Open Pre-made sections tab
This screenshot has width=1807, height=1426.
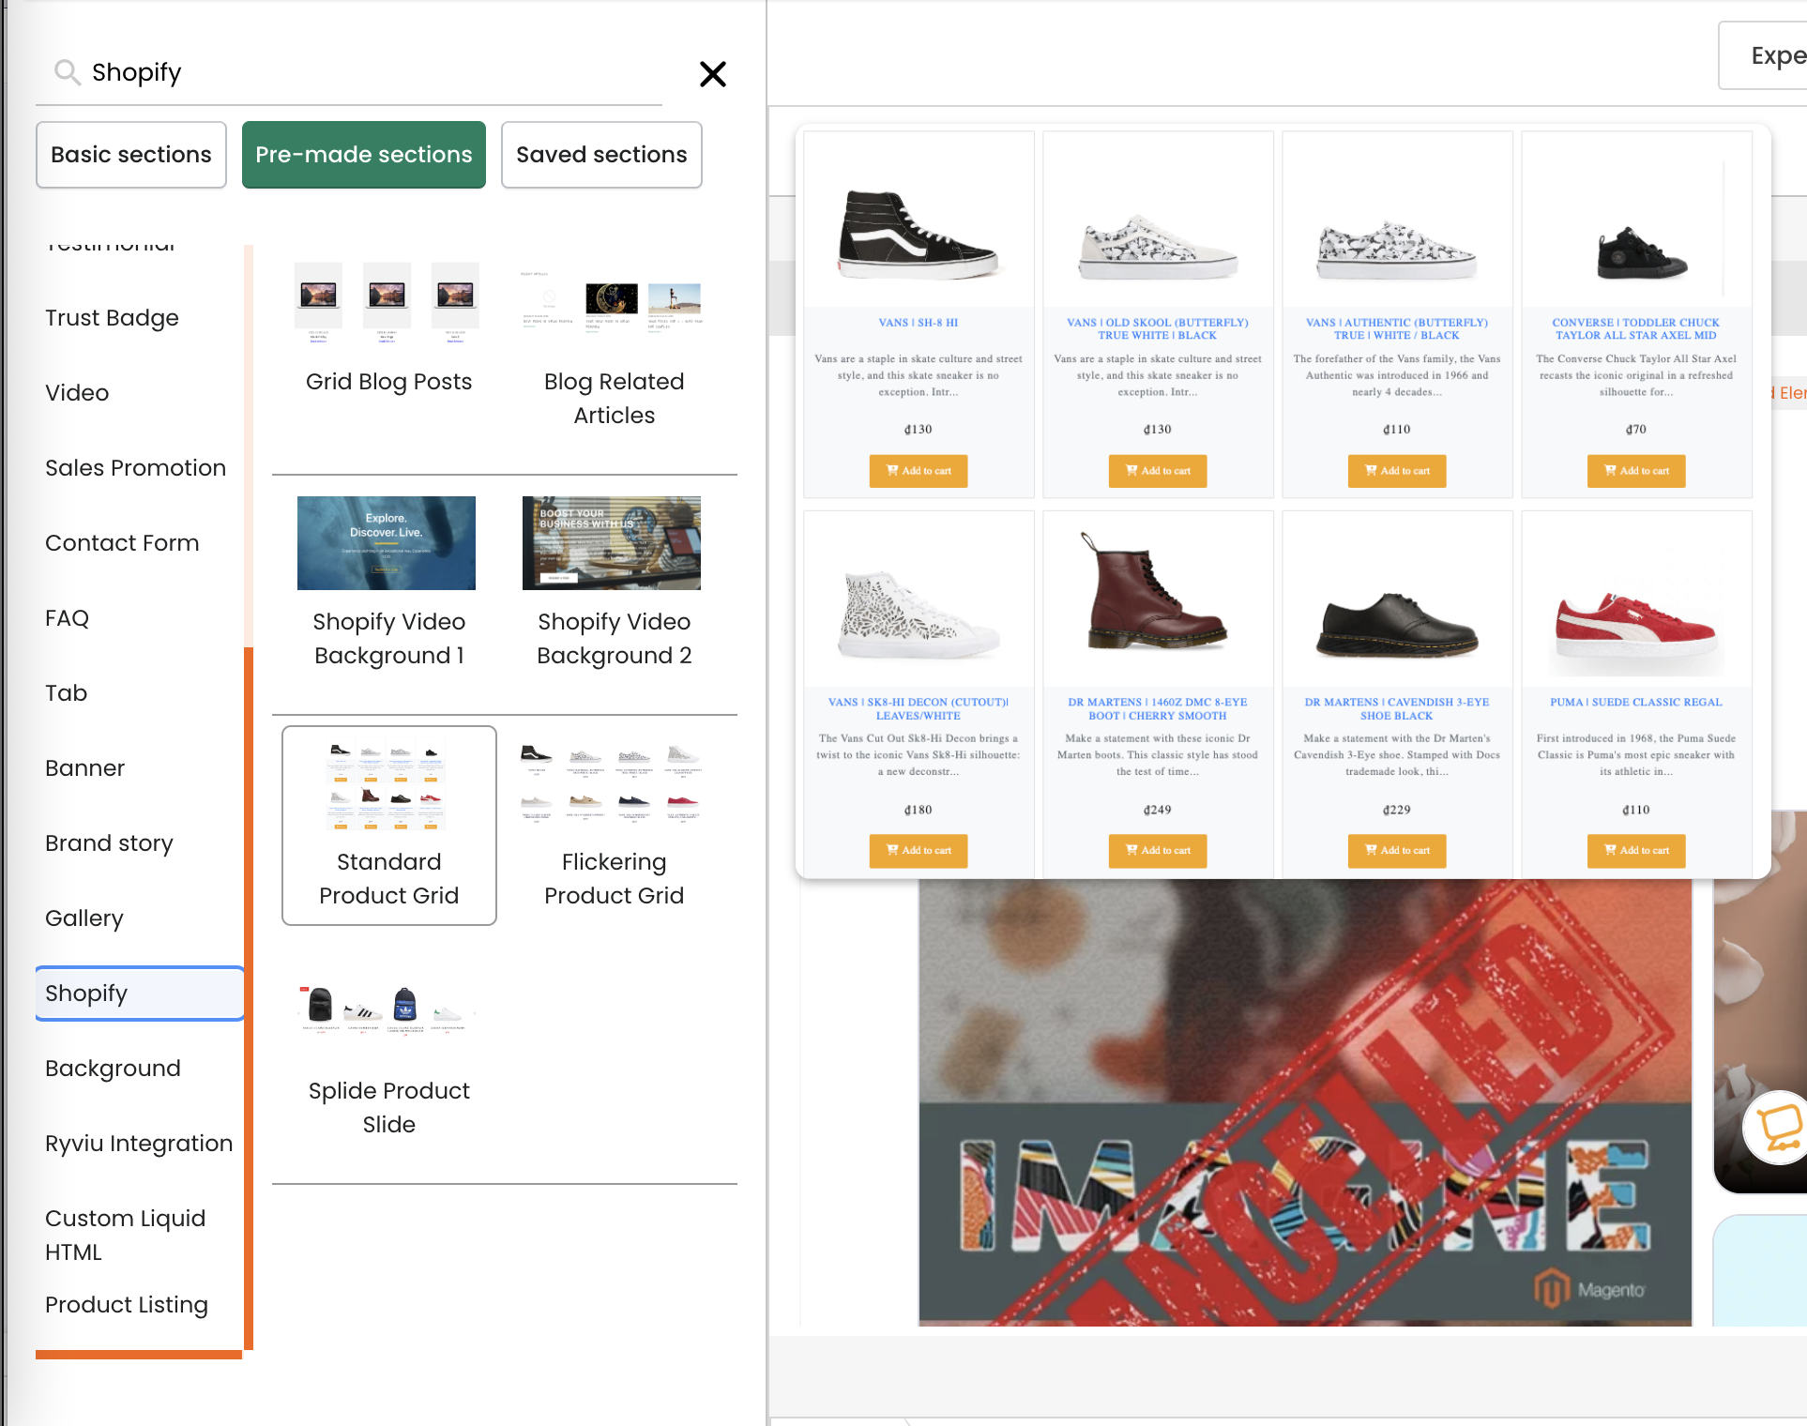tap(364, 155)
